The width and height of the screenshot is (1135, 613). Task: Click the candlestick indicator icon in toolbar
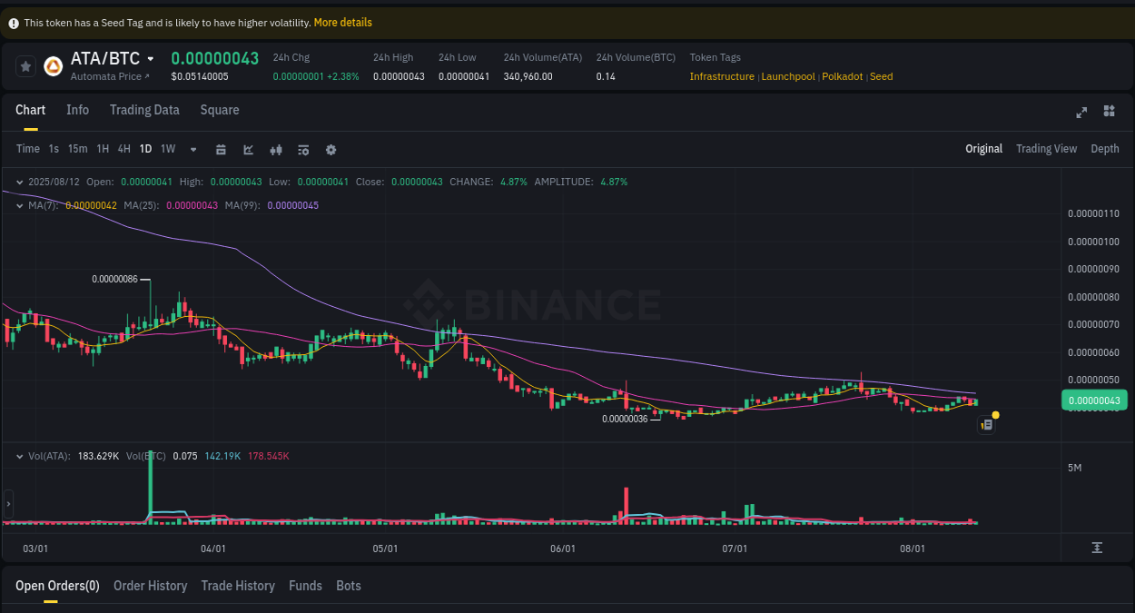click(x=276, y=149)
